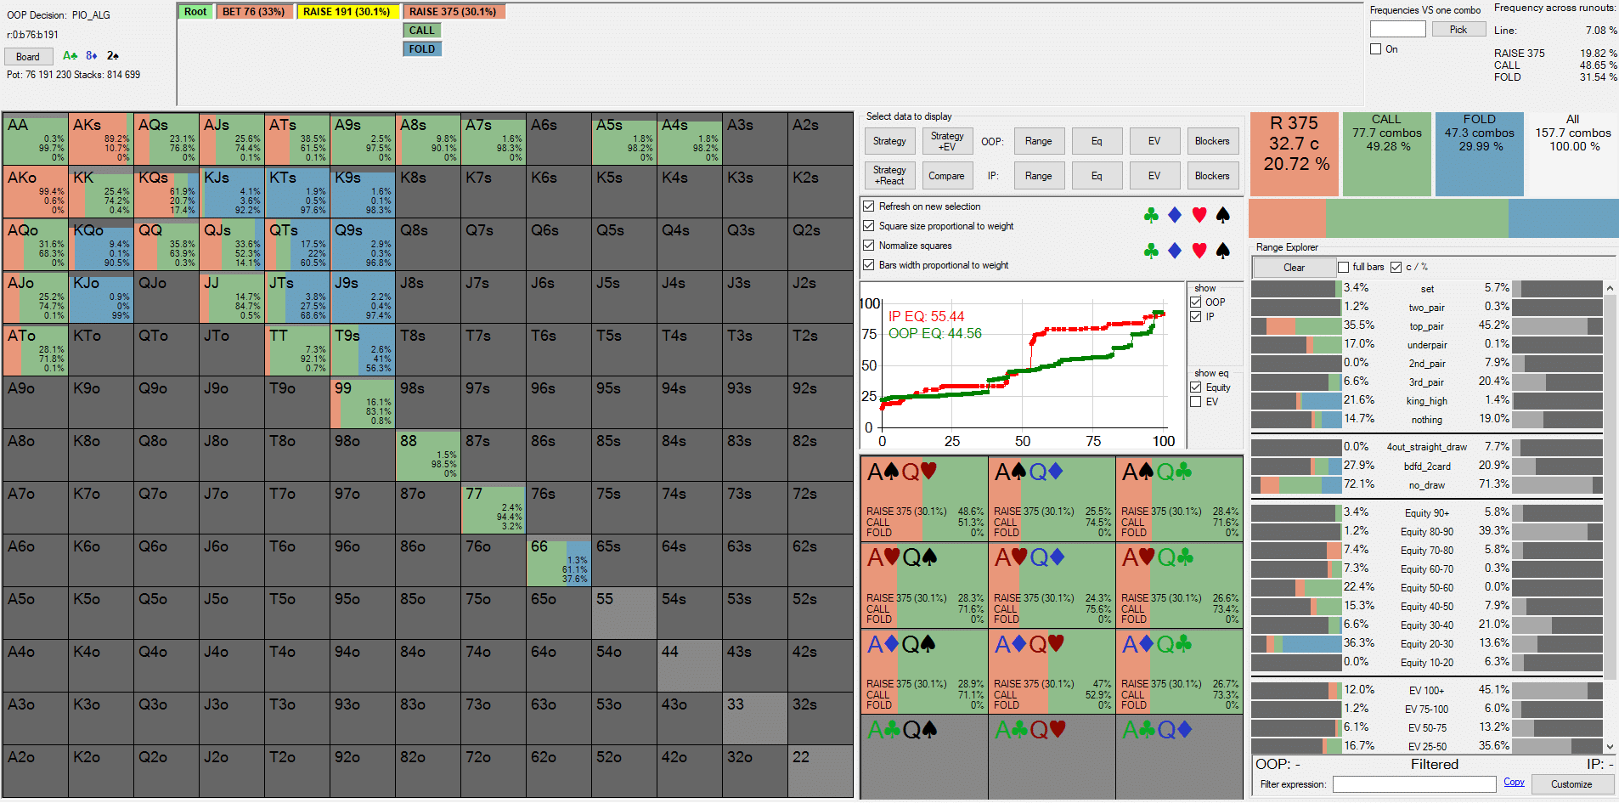This screenshot has height=803, width=1619.
Task: Click the orange R 375 summary box
Action: pyautogui.click(x=1294, y=154)
